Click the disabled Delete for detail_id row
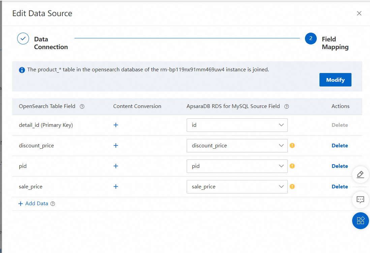This screenshot has height=253, width=370. (x=340, y=125)
